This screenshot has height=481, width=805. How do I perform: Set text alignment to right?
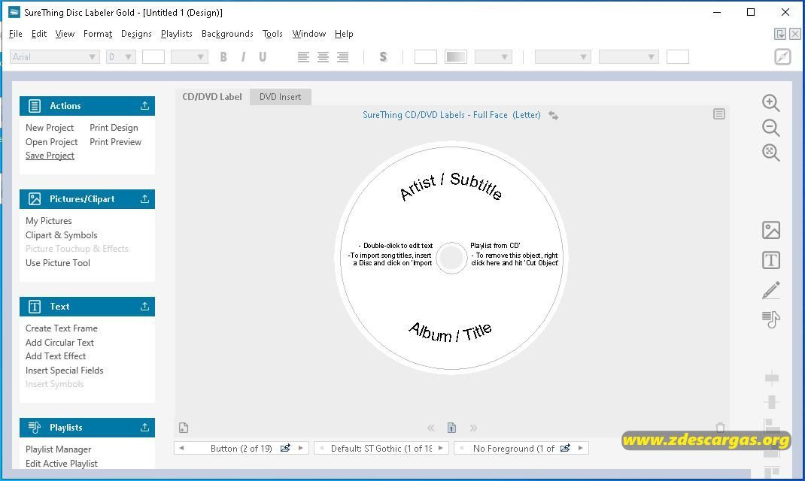coord(343,57)
